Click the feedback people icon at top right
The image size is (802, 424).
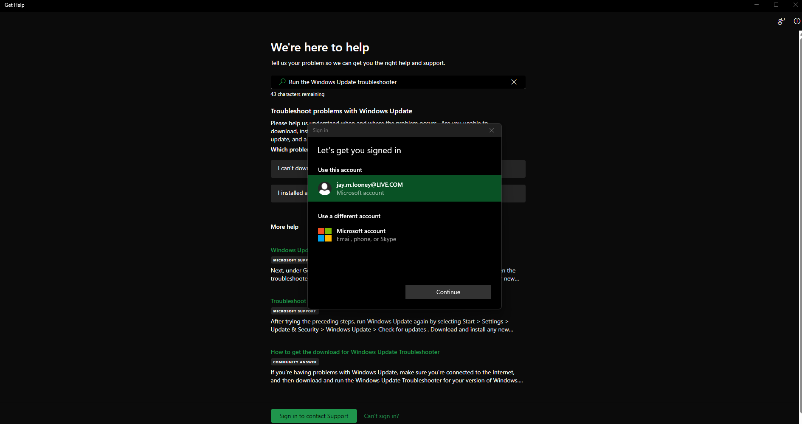(781, 21)
